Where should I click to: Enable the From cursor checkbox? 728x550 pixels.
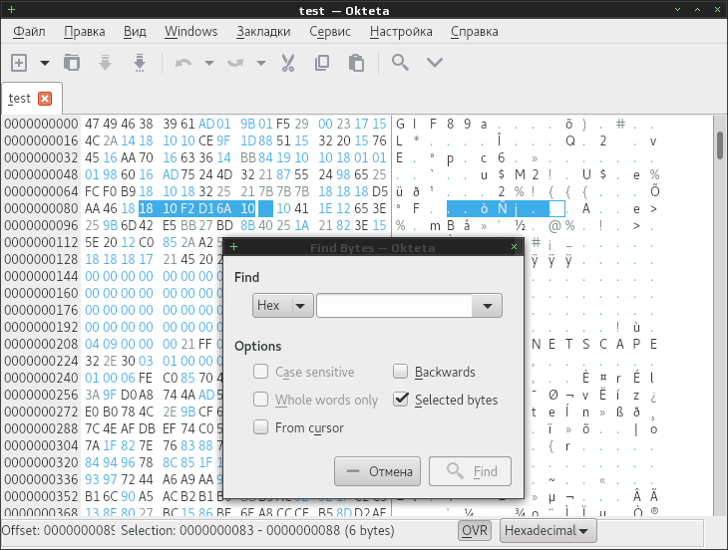coord(261,427)
